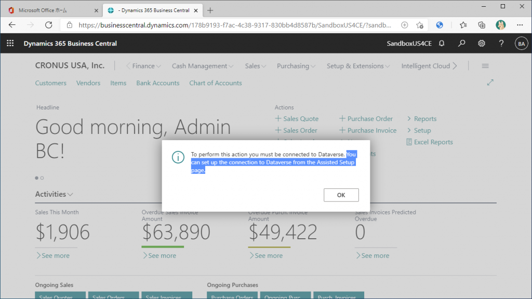The image size is (532, 299).
Task: Expand the Reports action group
Action: coord(422,119)
